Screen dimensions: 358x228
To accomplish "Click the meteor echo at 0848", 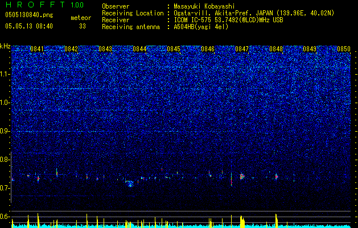I will pyautogui.click(x=276, y=177).
